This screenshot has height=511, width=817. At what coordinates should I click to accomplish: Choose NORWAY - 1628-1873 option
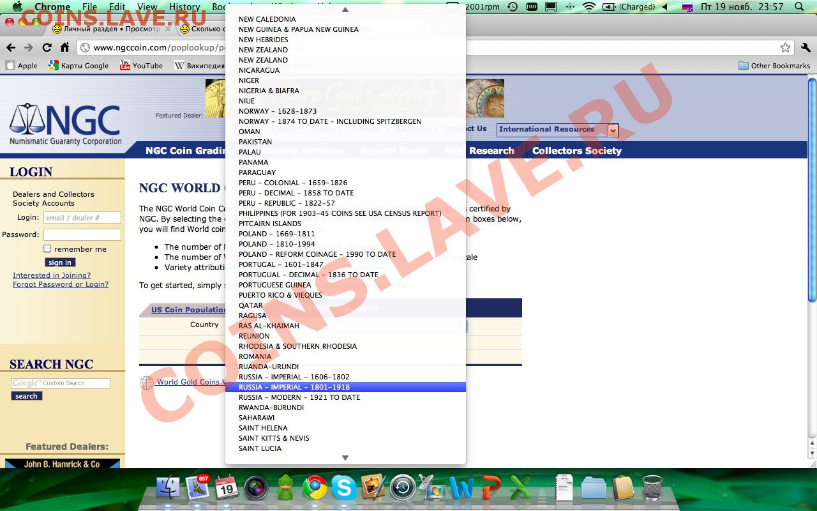[x=345, y=111]
